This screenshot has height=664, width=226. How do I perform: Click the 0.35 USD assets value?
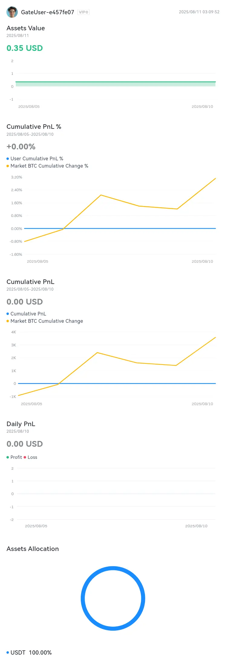click(x=25, y=48)
